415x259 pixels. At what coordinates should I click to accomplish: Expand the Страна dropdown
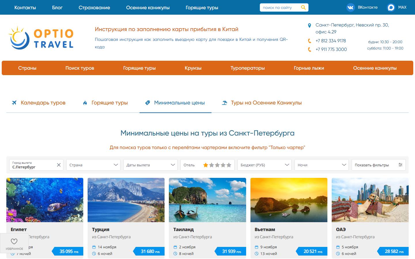(x=93, y=165)
